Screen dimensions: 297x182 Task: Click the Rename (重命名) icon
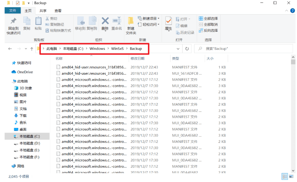(x=117, y=21)
